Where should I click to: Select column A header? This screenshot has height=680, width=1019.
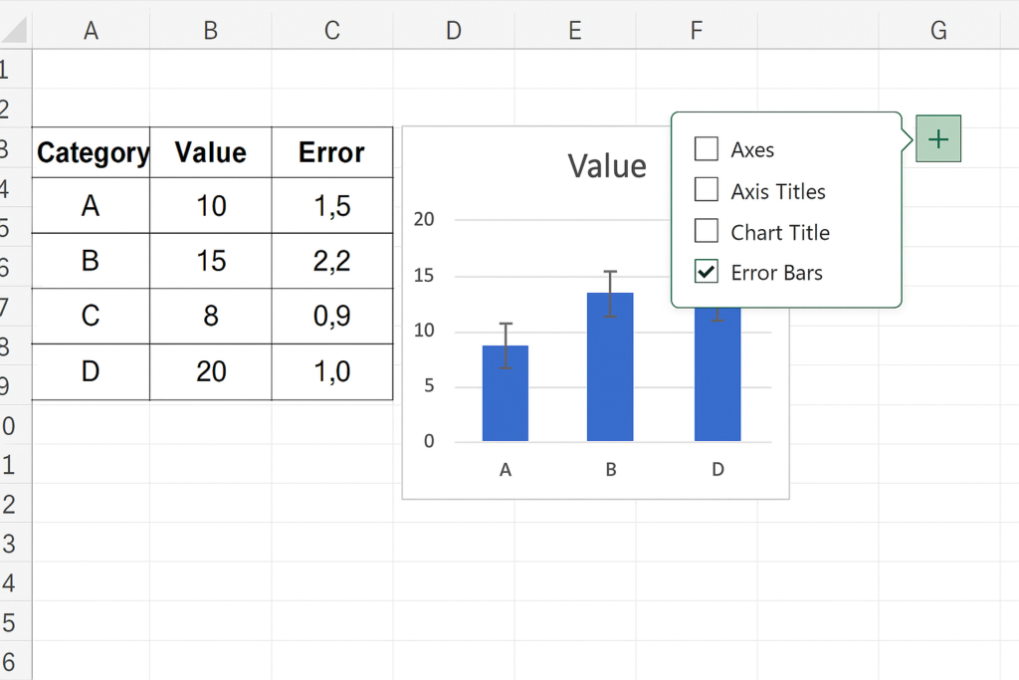tap(91, 30)
